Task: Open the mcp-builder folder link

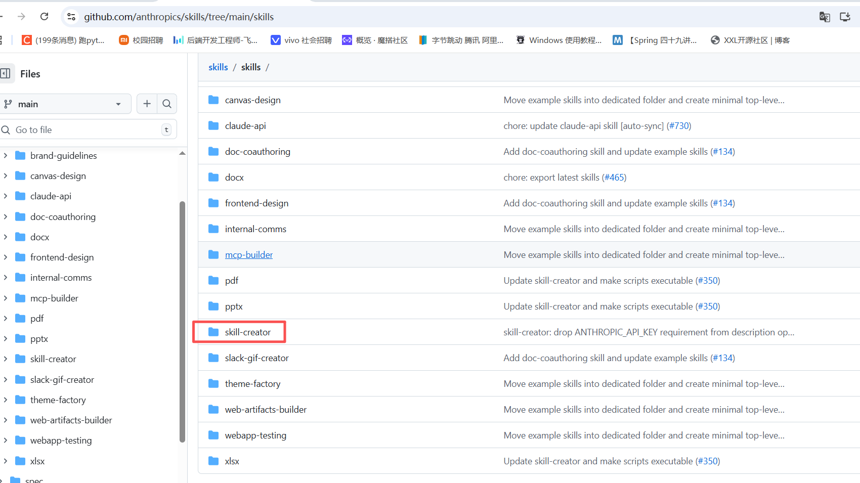Action: tap(248, 254)
